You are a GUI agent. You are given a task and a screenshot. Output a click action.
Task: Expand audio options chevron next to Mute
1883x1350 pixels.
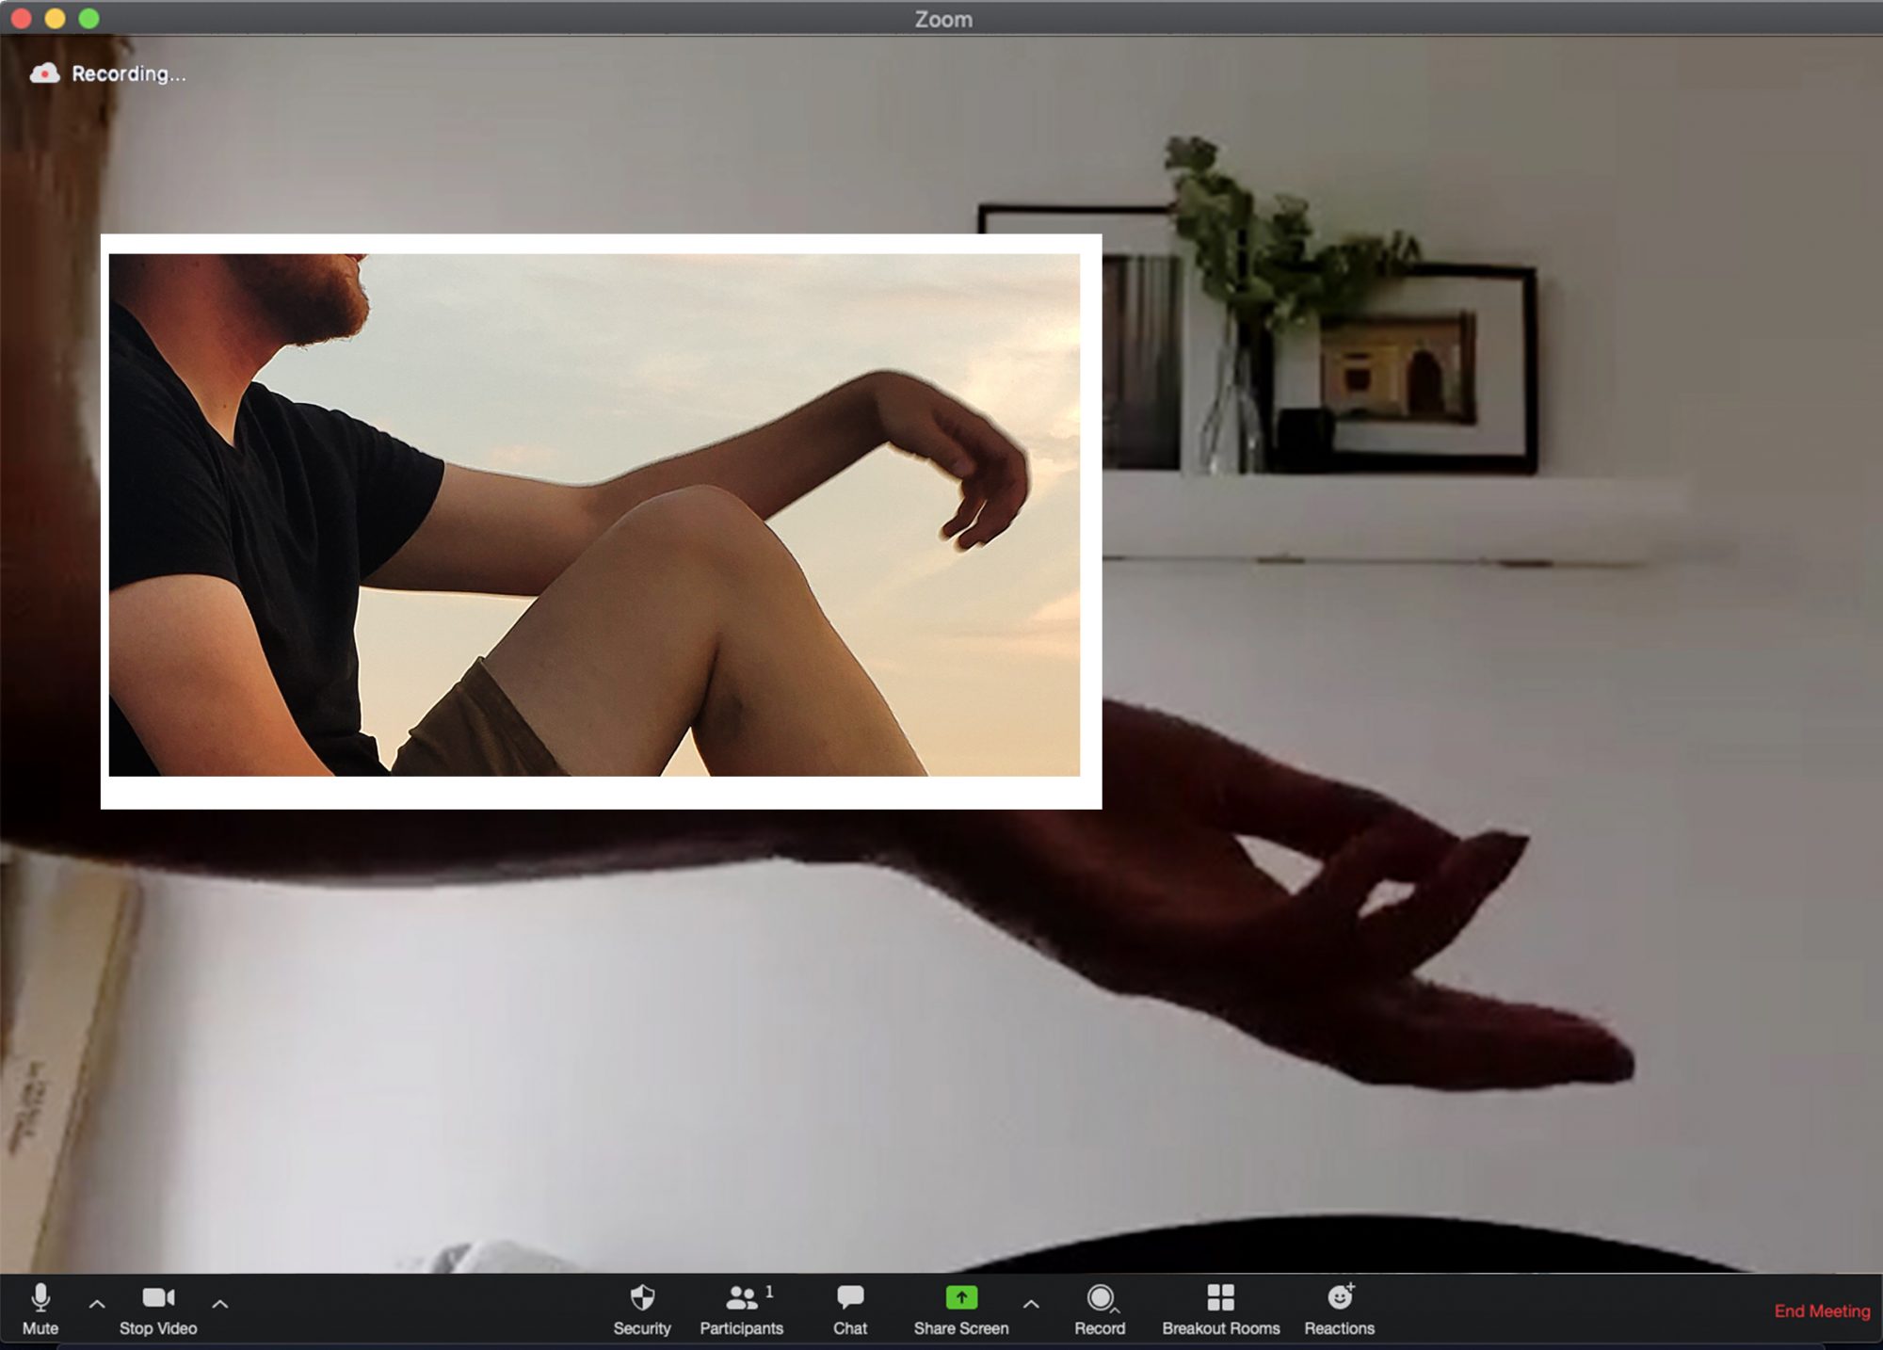pyautogui.click(x=97, y=1305)
